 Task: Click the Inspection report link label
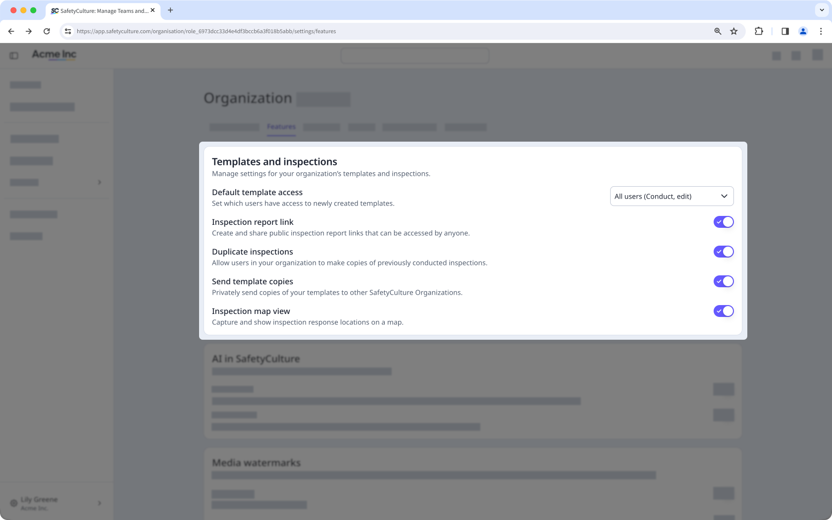coord(253,222)
